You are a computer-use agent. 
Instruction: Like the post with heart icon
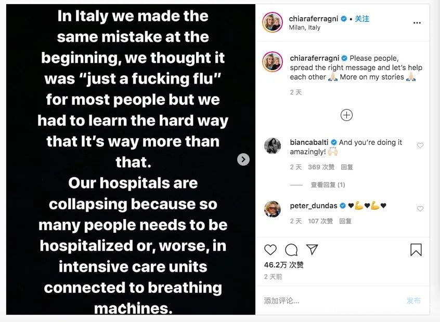(270, 250)
